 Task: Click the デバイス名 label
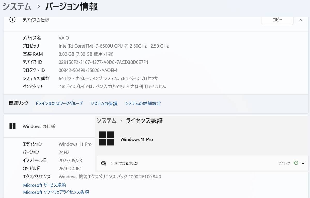click(32, 38)
